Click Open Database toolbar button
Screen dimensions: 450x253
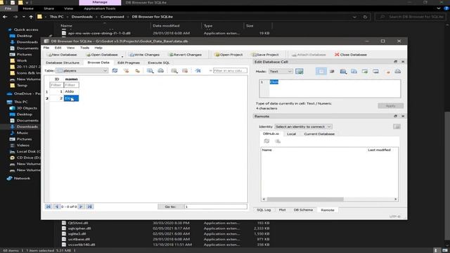(102, 55)
